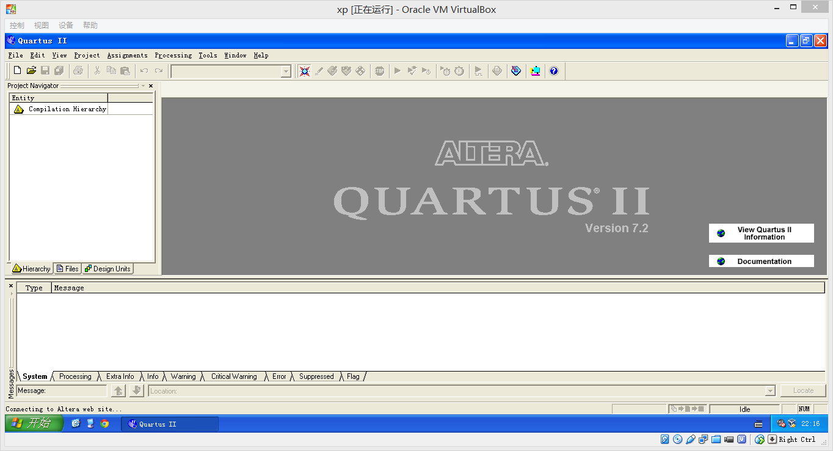The image size is (833, 451).
Task: Open the Assignments menu
Action: [x=127, y=55]
